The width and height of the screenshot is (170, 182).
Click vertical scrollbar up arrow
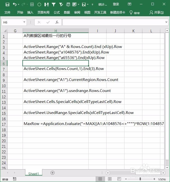point(167,31)
